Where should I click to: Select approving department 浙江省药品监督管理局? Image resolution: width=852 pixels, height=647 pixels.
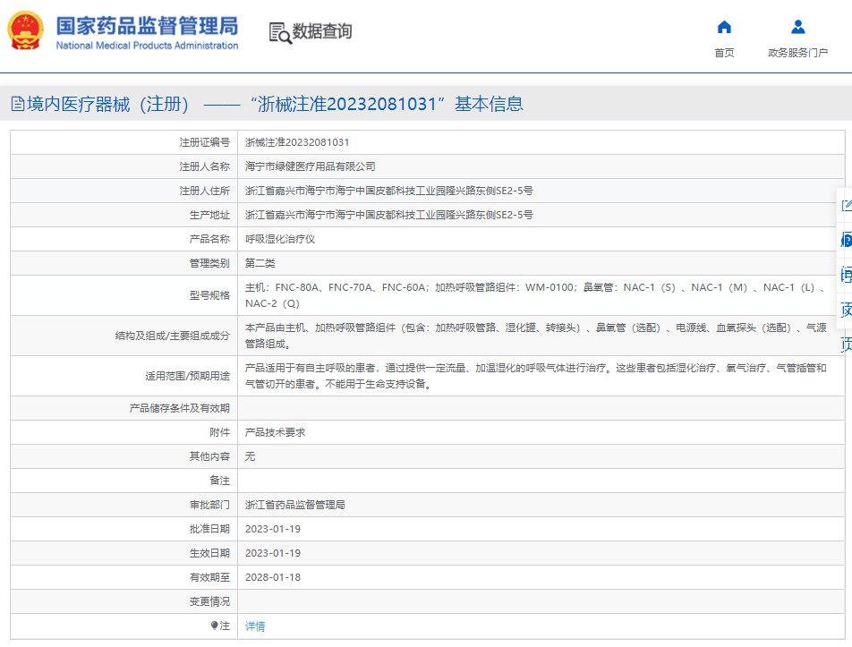tap(295, 505)
